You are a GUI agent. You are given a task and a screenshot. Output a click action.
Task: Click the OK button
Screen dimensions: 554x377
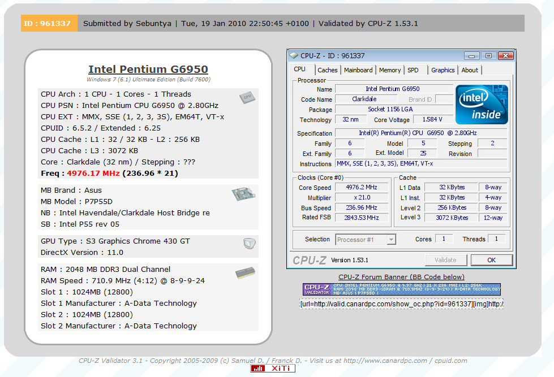[x=491, y=260]
